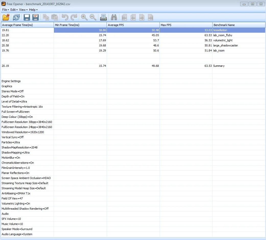Click the Max FPS column header
Viewport: 266px width, 240px height.
tap(186, 25)
